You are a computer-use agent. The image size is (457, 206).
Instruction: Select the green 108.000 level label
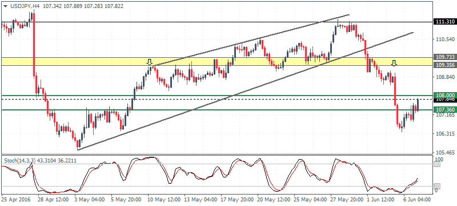(x=444, y=95)
